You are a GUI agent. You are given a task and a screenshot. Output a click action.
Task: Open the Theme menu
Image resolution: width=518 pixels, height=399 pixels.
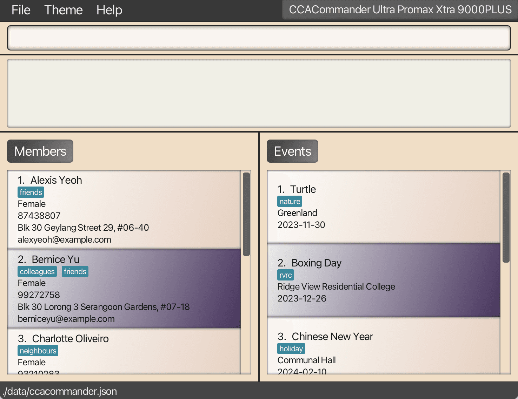coord(63,10)
